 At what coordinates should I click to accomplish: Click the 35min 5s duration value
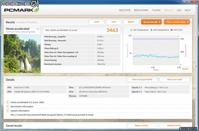click(101, 64)
